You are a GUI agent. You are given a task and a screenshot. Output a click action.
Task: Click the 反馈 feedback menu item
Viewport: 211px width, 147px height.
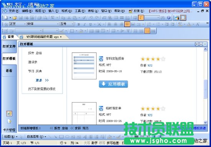[x=136, y=11]
